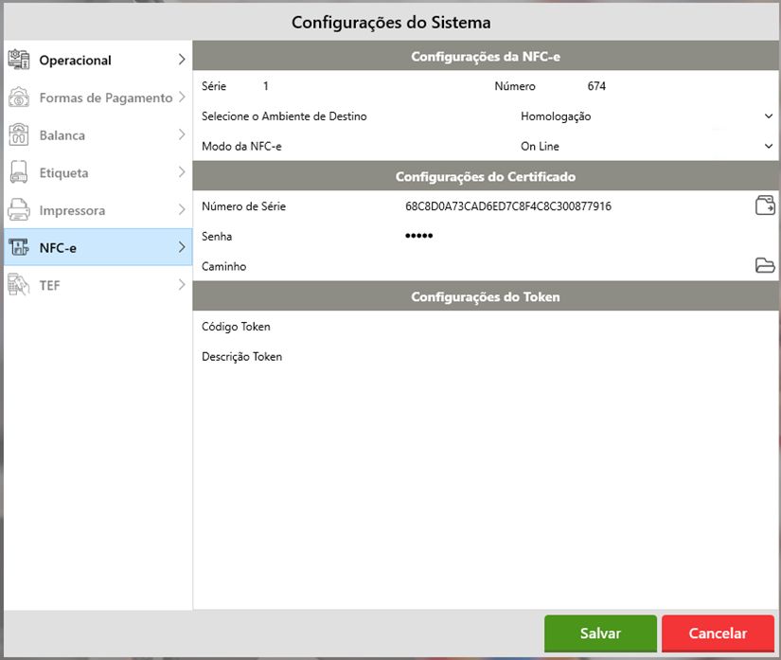Click the NFC-e sidebar icon
The height and width of the screenshot is (660, 781).
click(x=19, y=248)
